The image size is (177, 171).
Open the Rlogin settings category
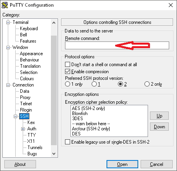(26, 110)
